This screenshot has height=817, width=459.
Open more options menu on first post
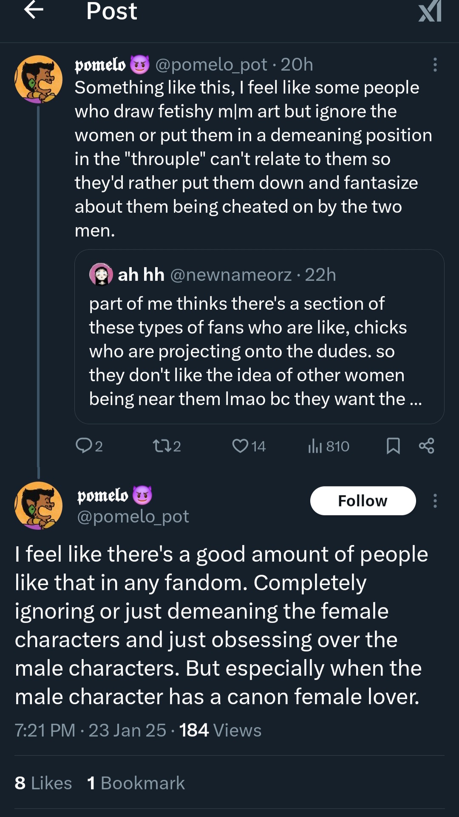[x=435, y=65]
